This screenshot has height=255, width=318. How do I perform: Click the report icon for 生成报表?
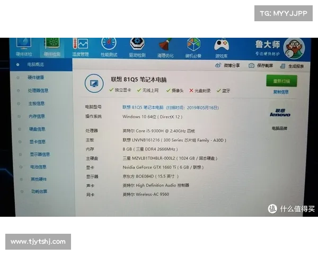[282, 66]
